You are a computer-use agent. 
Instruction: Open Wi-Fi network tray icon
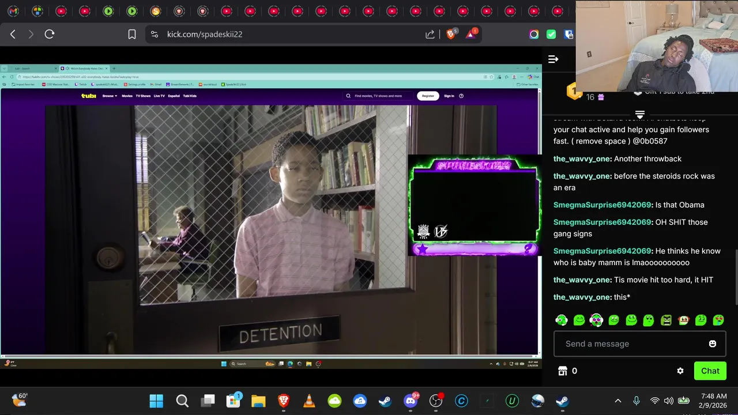pyautogui.click(x=654, y=401)
